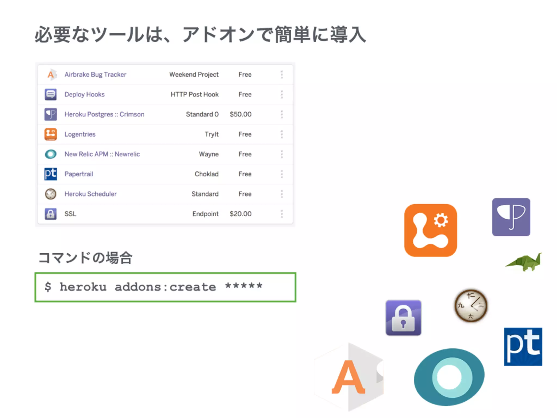Click the 'SSL' add-on name
The height and width of the screenshot is (418, 557).
70,214
